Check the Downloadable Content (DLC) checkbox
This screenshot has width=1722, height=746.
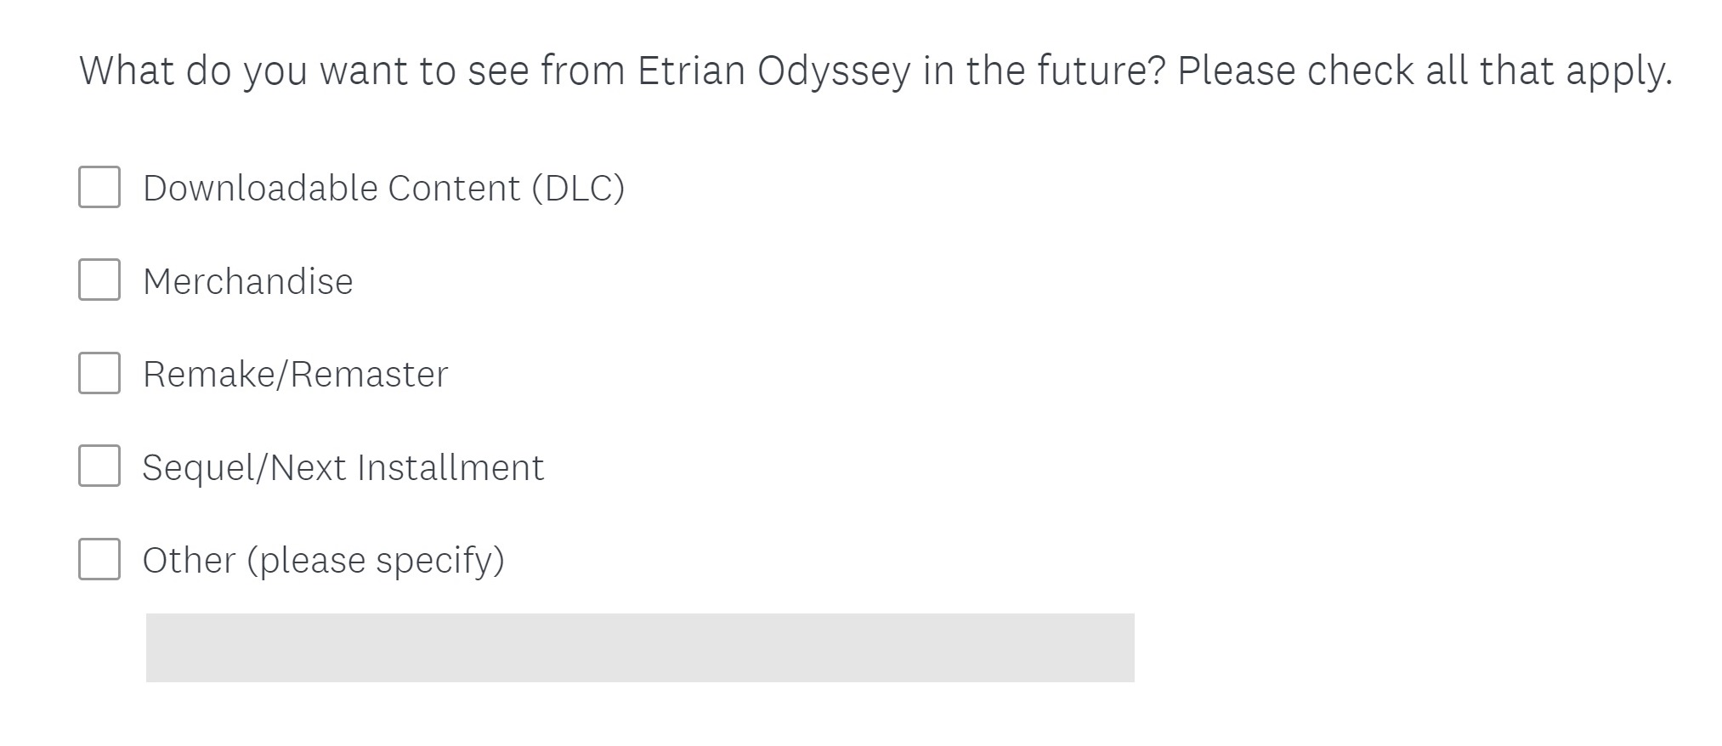[99, 187]
